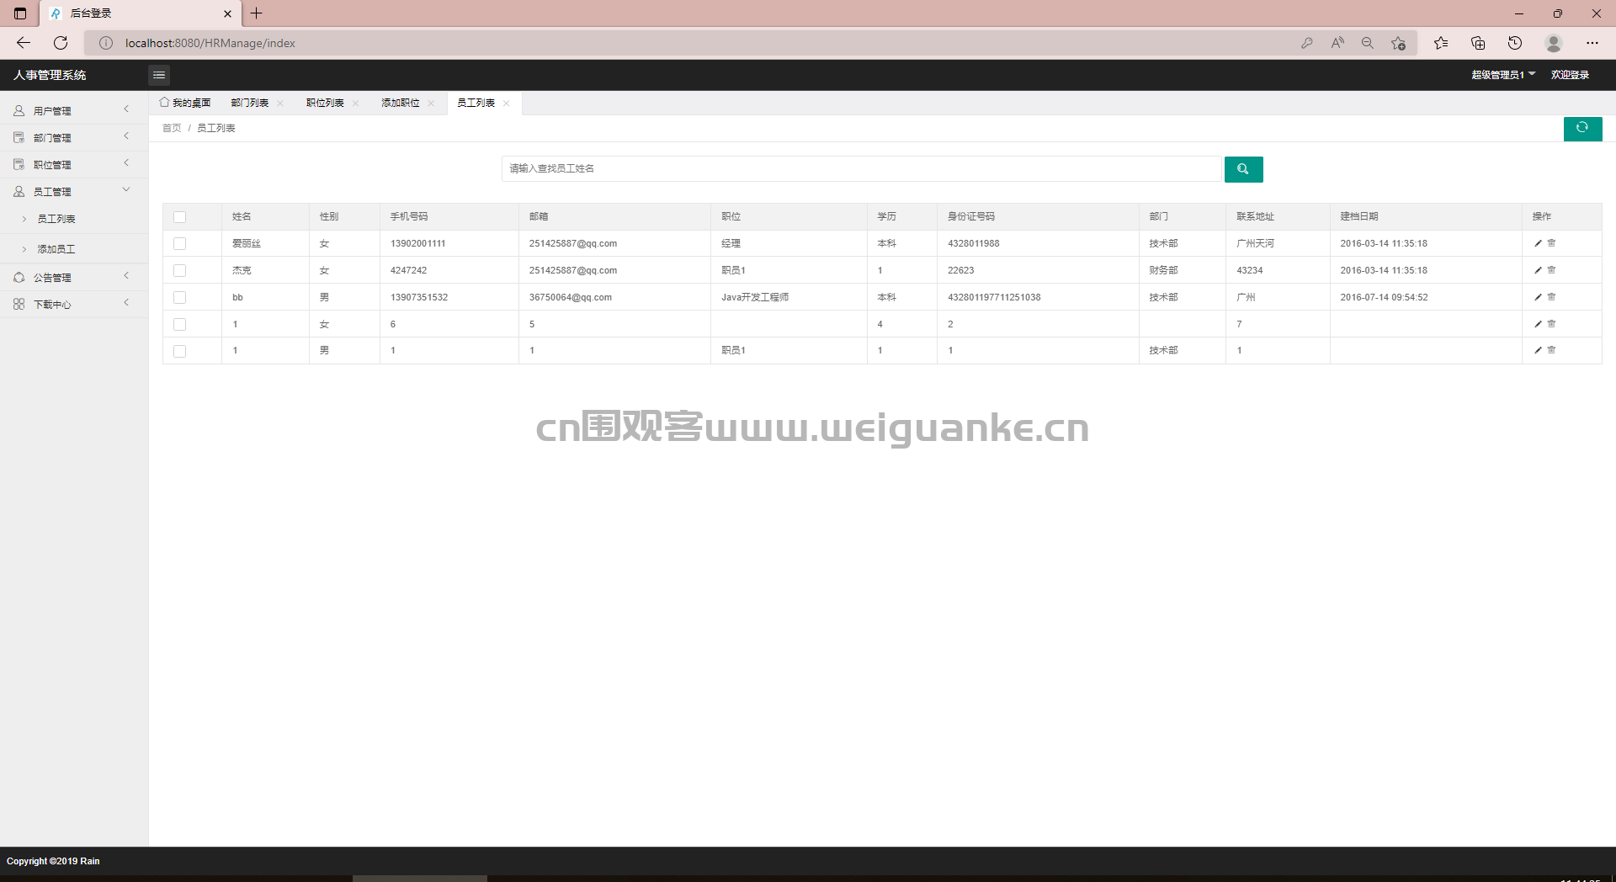Check the checkbox for row with phone 6
Screen dimensions: 1616x882
[179, 324]
